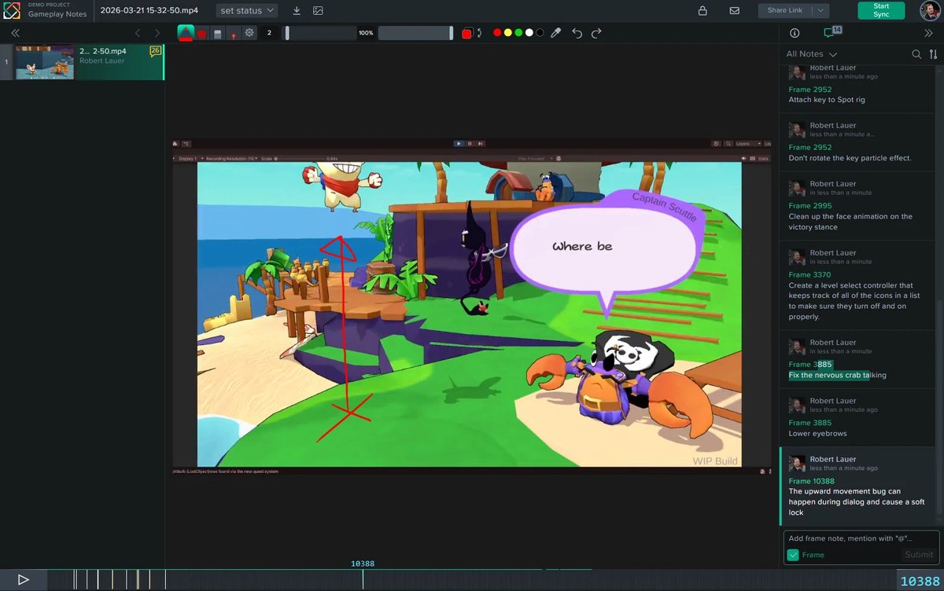
Task: Focus the Add frame note field
Action: pos(861,538)
